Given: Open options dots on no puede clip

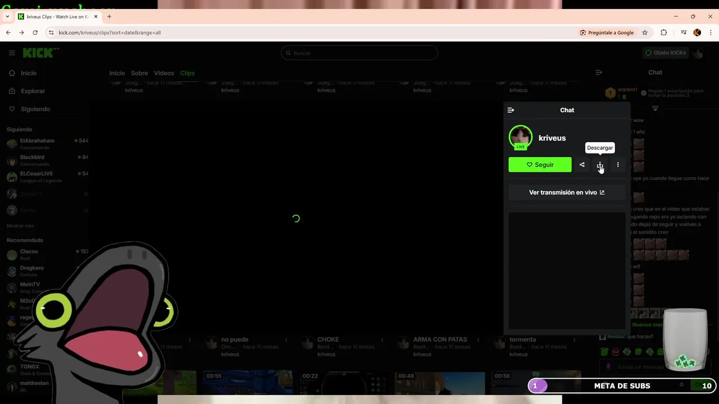Looking at the screenshot, I should (x=286, y=340).
